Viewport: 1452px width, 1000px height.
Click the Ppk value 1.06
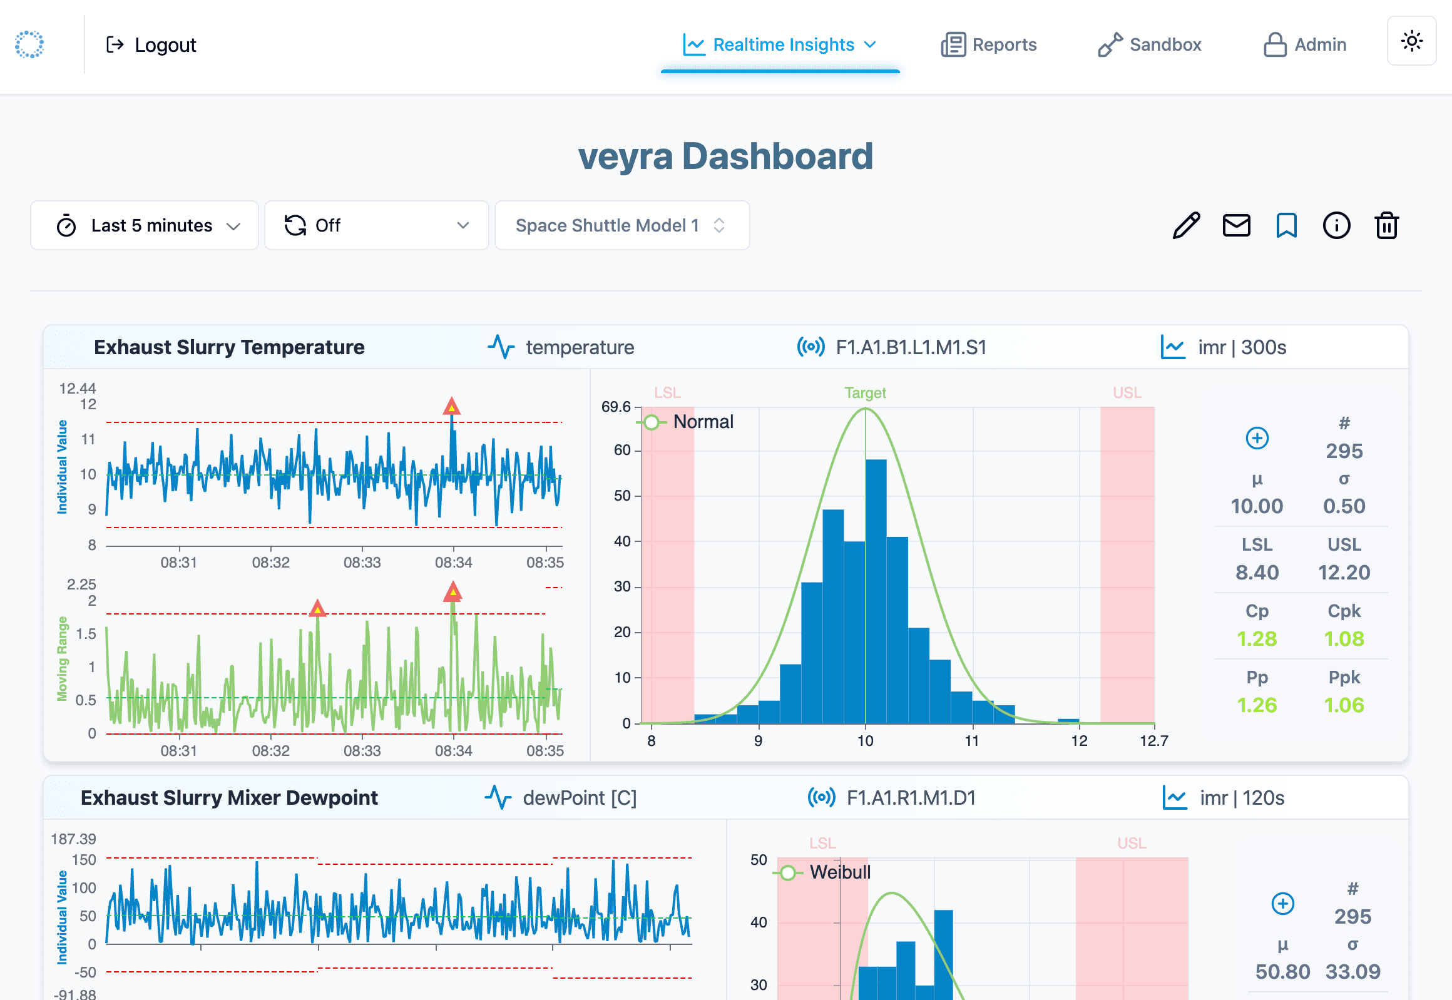pyautogui.click(x=1344, y=705)
